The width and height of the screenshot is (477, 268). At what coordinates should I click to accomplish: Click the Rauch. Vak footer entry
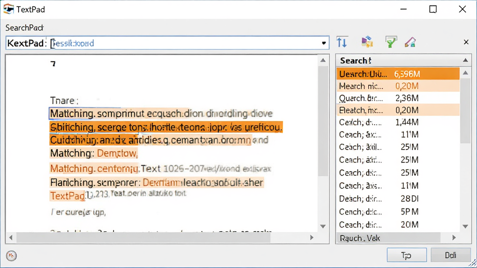click(360, 238)
